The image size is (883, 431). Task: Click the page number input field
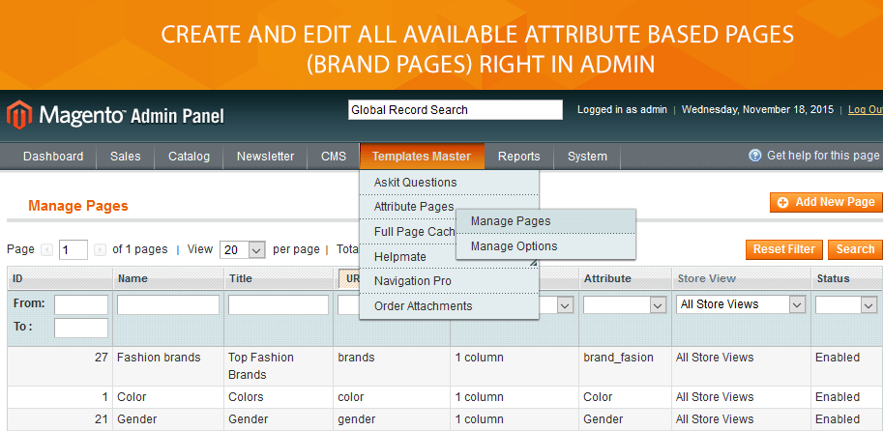coord(74,250)
